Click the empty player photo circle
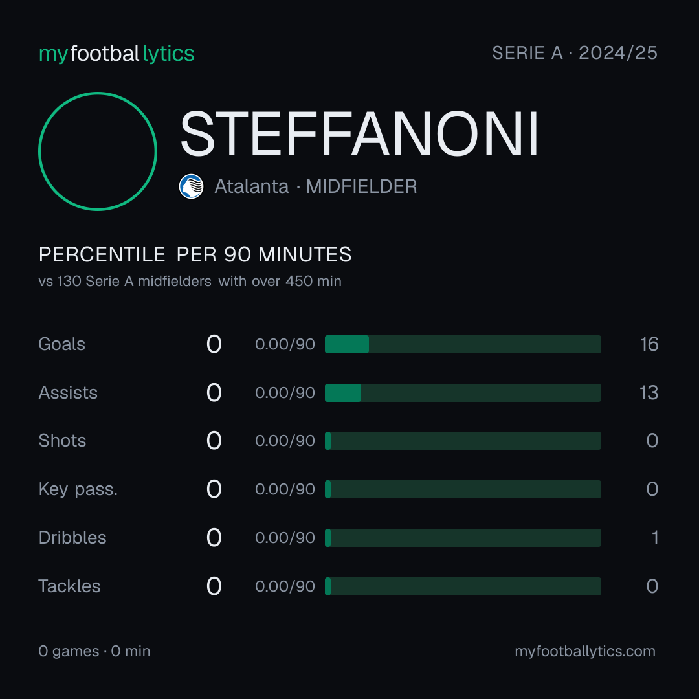This screenshot has width=699, height=699. 98,151
